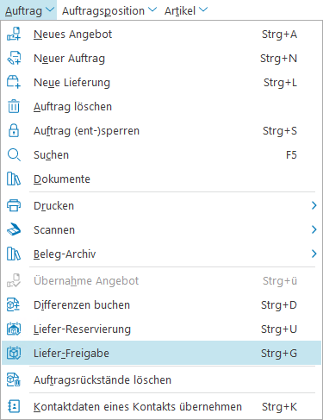Choose Kontaktdaten eines Kontakts übernehmen
Viewport: 323px width, 420px height.
pyautogui.click(x=161, y=406)
